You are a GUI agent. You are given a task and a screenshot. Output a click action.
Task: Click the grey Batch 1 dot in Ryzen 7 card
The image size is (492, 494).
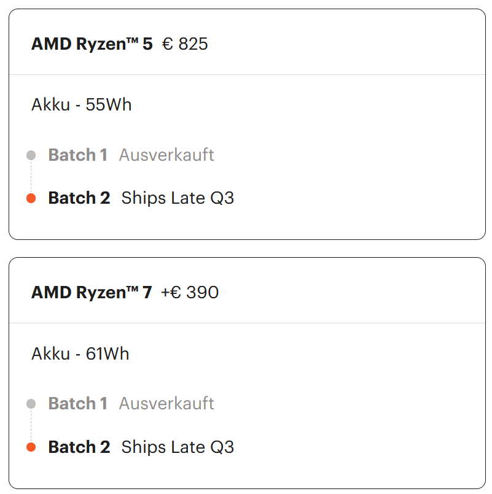pos(31,404)
